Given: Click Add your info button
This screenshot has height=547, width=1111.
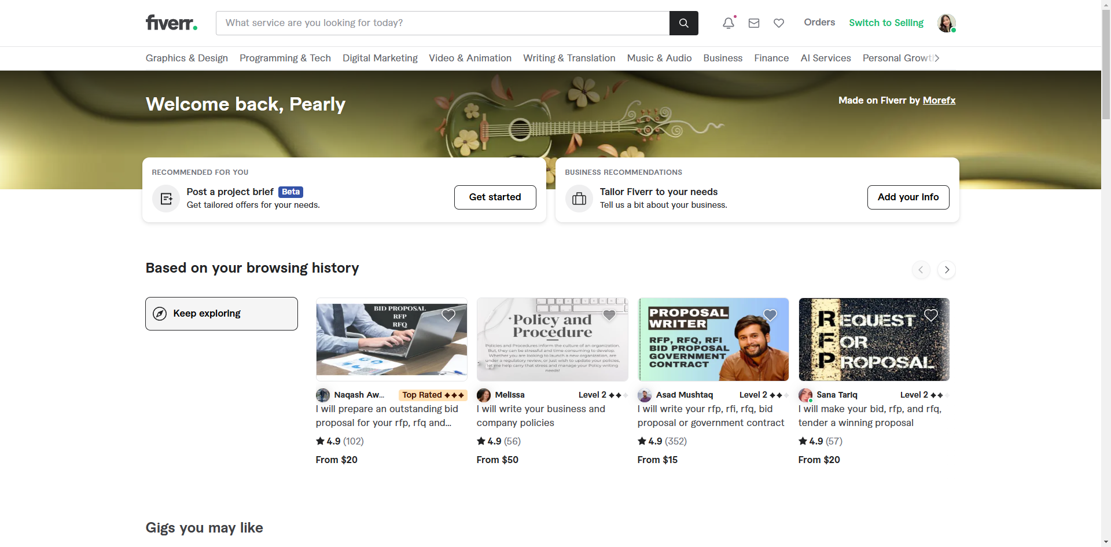Looking at the screenshot, I should pyautogui.click(x=908, y=197).
